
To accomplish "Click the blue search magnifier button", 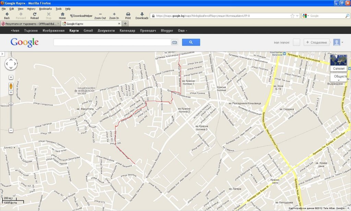I will (x=191, y=42).
